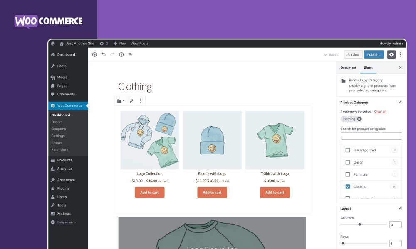
Task: Open WooCommerce Extensions submenu
Action: click(60, 150)
